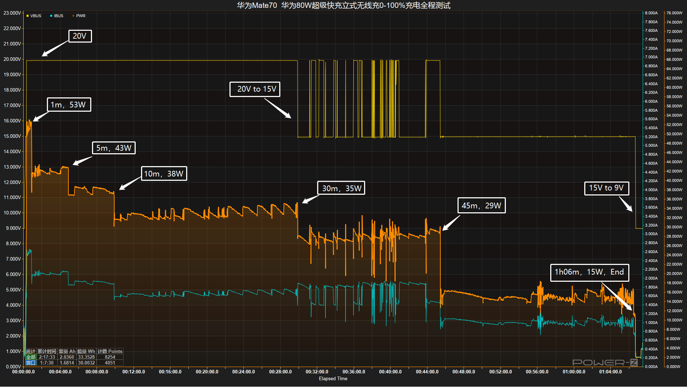Screen dimensions: 687x387
Task: Click the 8.000A current axis label
Action: 651,13
